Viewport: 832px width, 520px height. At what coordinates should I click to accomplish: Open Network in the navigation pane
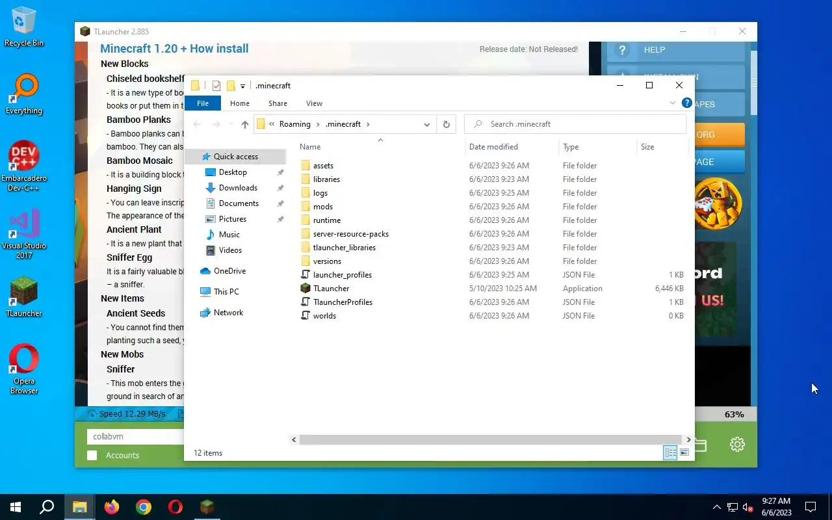(228, 313)
